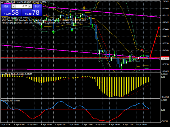Click the green up arrow near 7 Apr 09:00
Image resolution: width=170 pixels, height=127 pixels.
72,30
